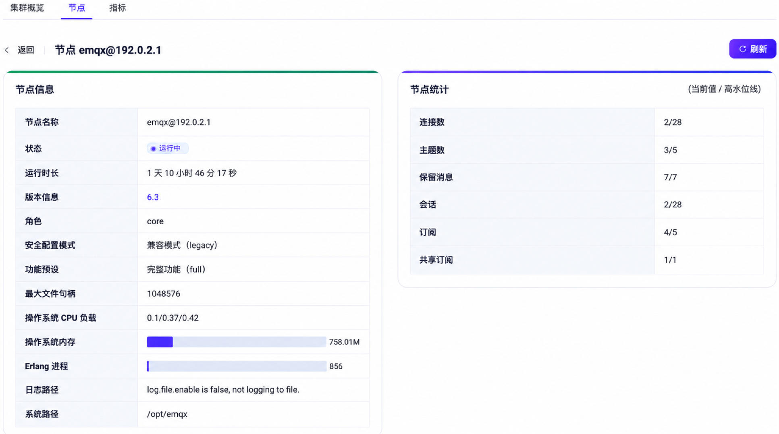The image size is (779, 434).
Task: Select the log path message text
Action: (x=223, y=390)
